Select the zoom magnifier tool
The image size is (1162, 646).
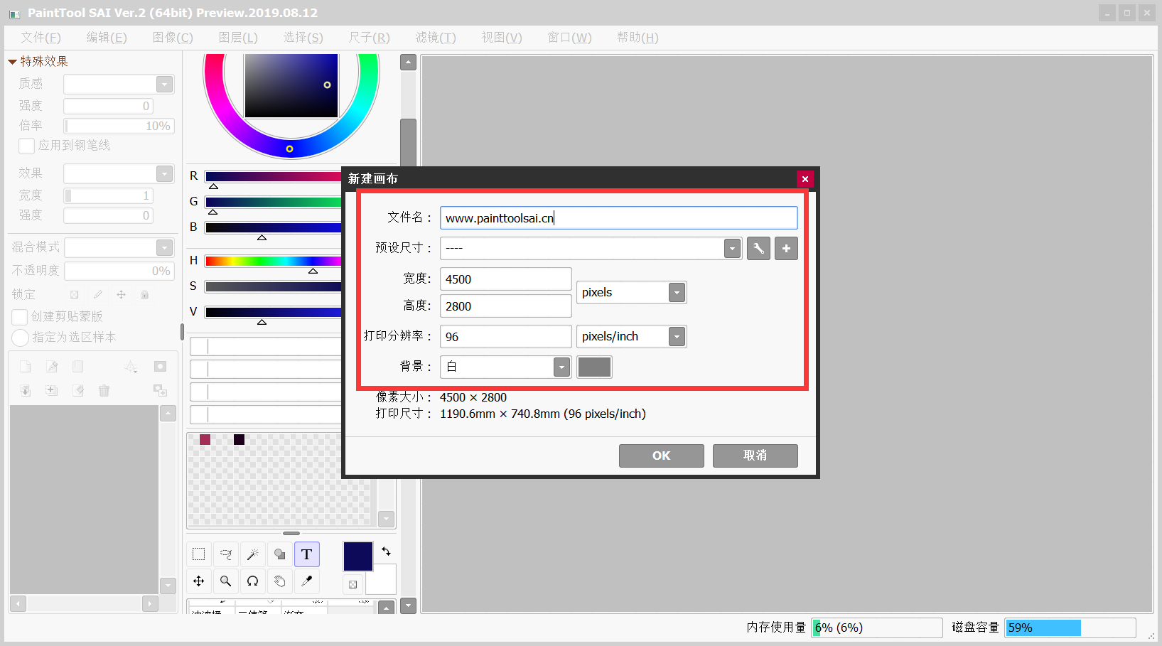226,581
